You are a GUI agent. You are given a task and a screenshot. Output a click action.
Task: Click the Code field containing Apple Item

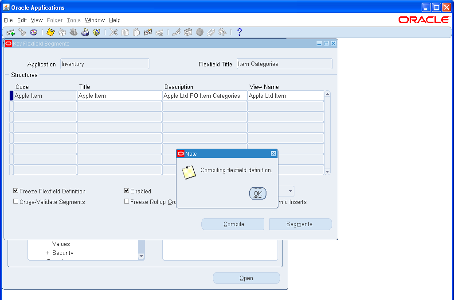pyautogui.click(x=44, y=96)
